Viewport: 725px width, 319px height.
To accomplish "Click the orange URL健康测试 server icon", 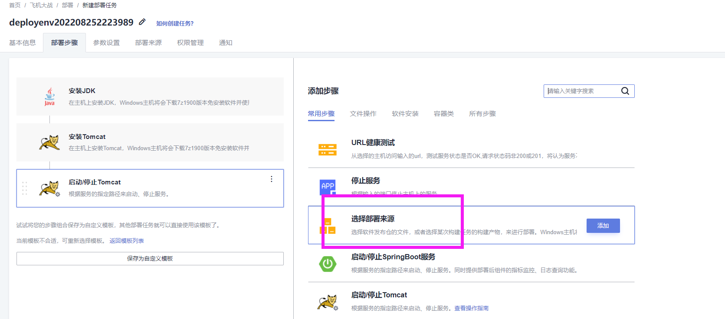I will point(328,150).
